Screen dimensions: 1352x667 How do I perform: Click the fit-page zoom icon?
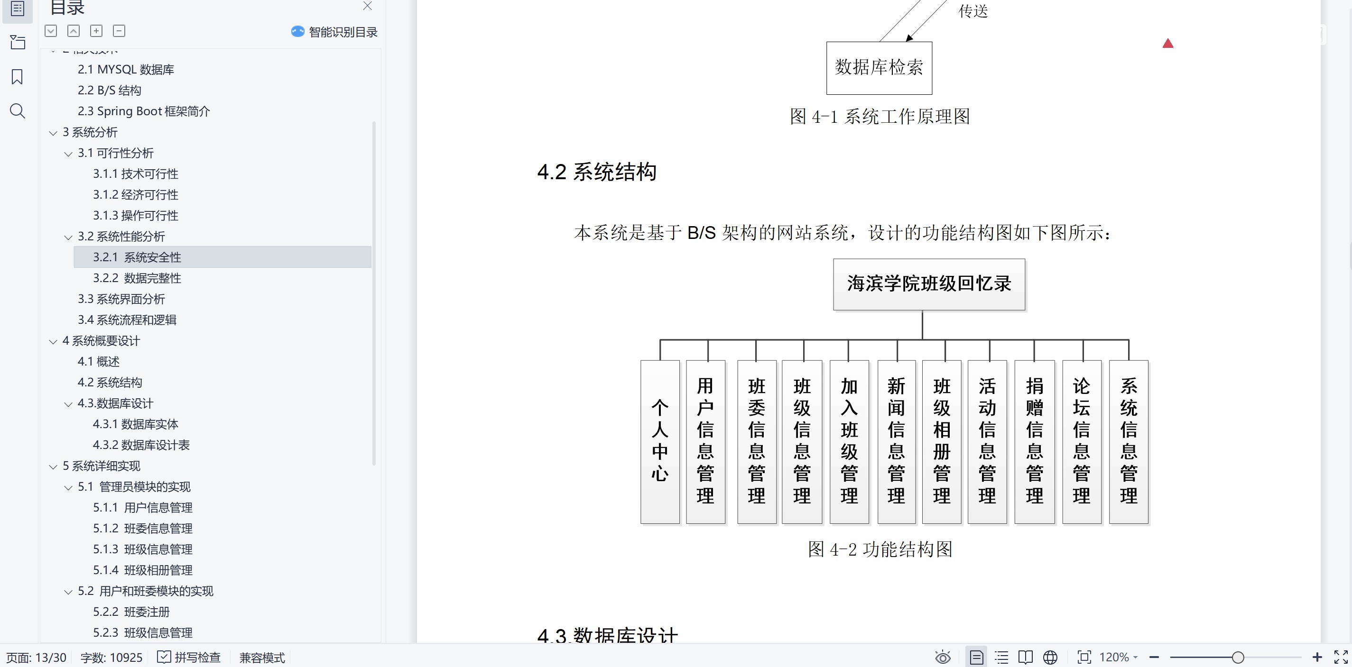[x=1084, y=657]
